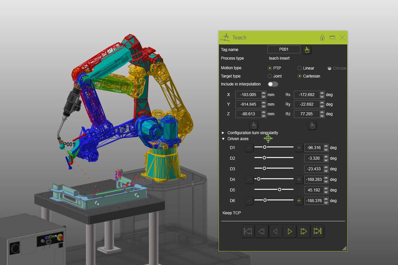Decrease D5 degree value with down arrow

(x=326, y=192)
